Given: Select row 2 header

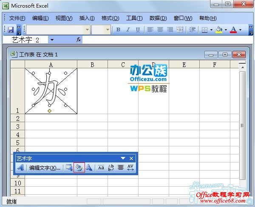Looking at the screenshot, I should click(18, 118).
